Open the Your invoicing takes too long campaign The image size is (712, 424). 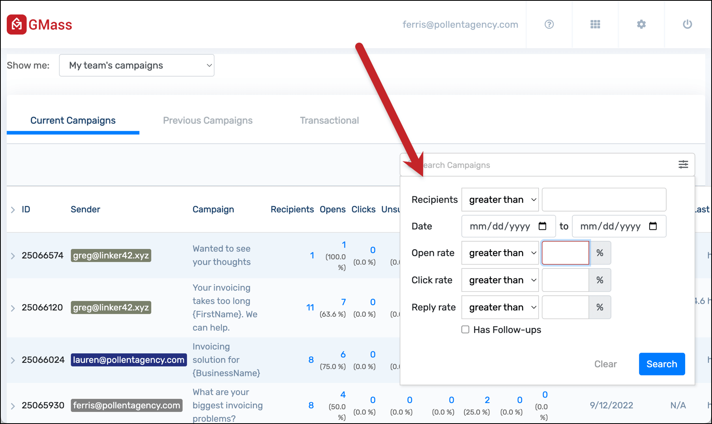point(225,308)
